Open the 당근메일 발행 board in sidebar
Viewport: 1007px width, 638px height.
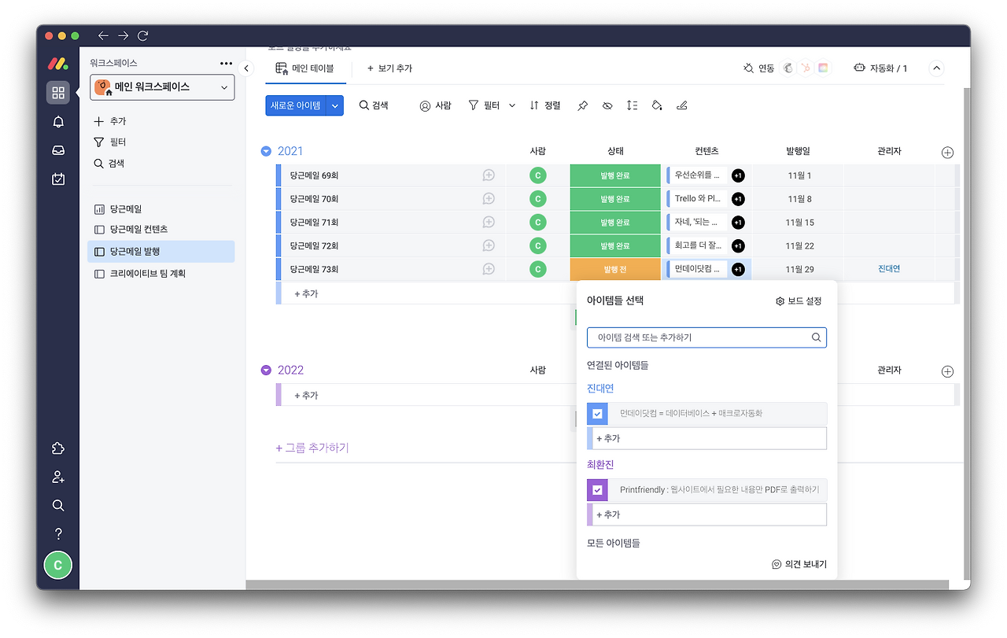(x=160, y=252)
